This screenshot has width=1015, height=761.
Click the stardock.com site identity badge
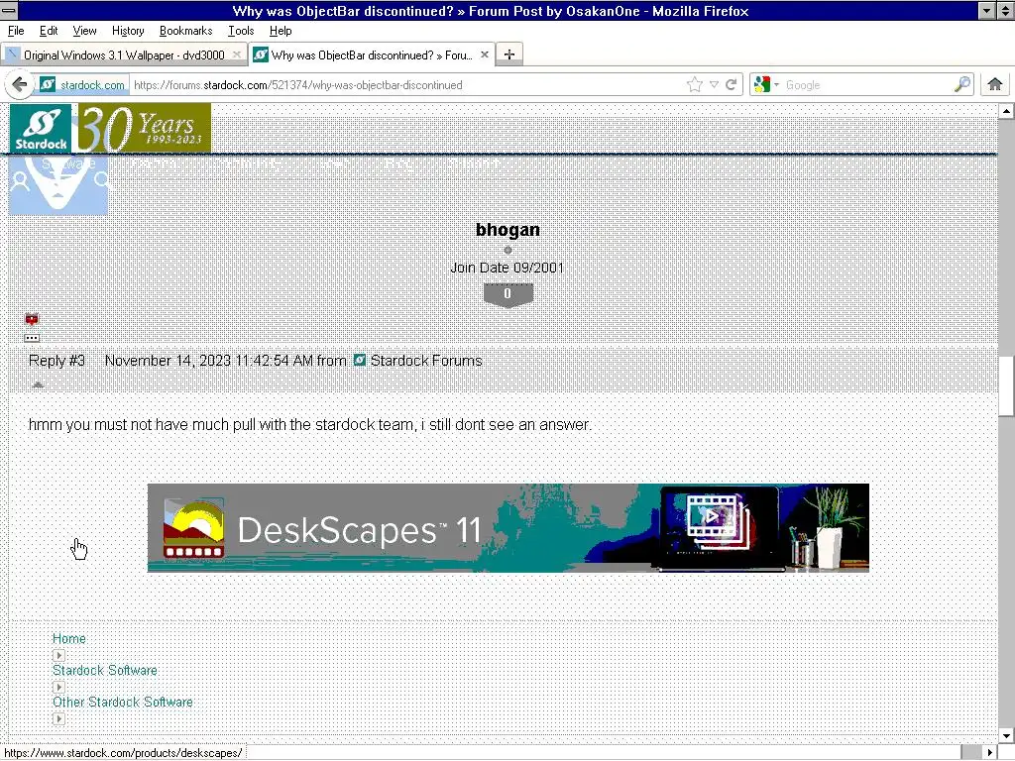tap(82, 85)
